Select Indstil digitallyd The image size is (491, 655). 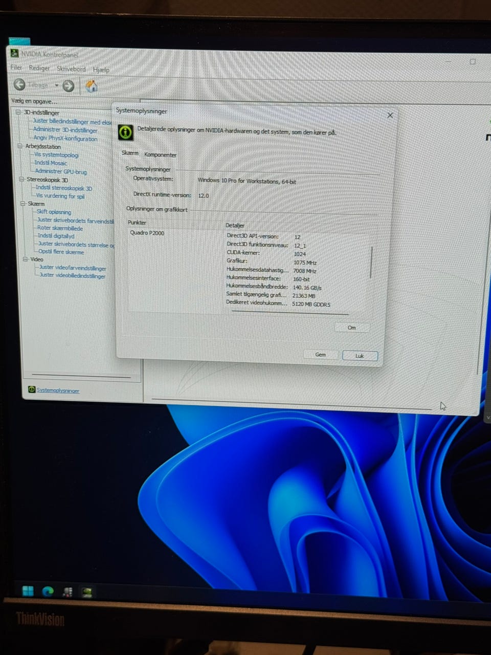[56, 236]
